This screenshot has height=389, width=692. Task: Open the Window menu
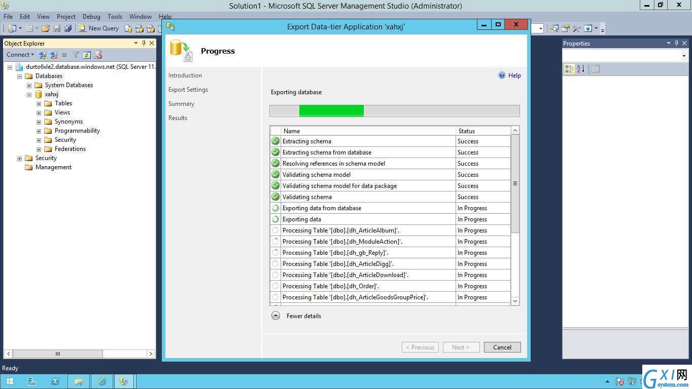(141, 17)
